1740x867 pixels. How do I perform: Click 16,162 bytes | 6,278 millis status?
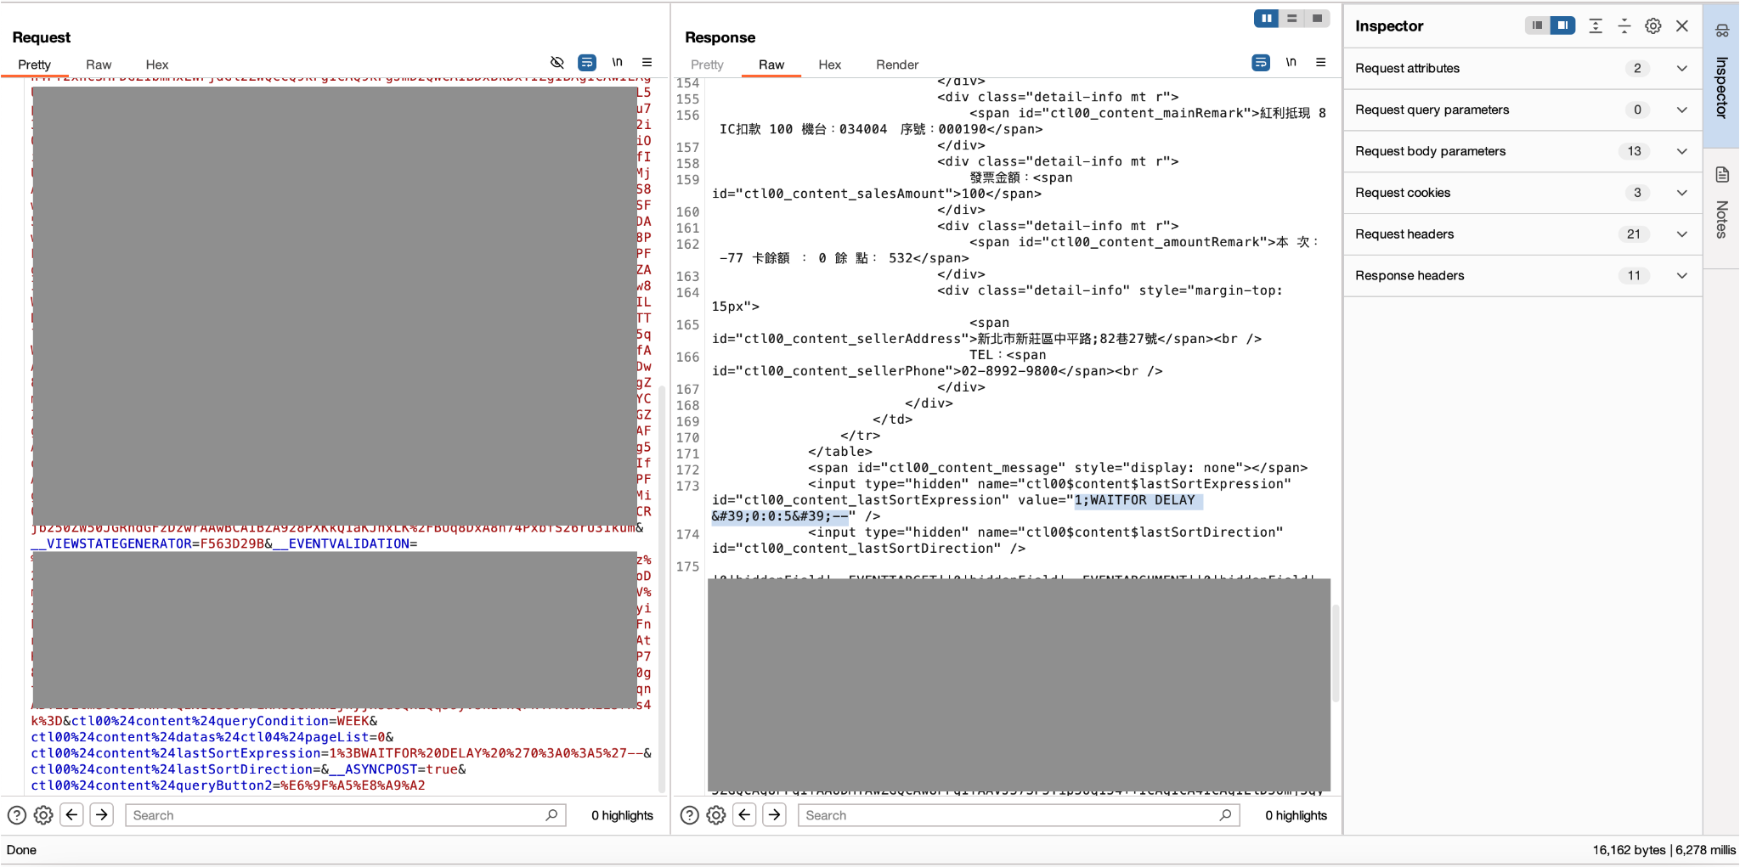point(1664,851)
